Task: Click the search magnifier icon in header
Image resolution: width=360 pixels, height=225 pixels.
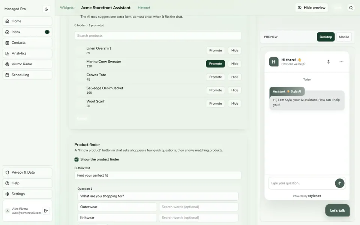Action: (351, 8)
